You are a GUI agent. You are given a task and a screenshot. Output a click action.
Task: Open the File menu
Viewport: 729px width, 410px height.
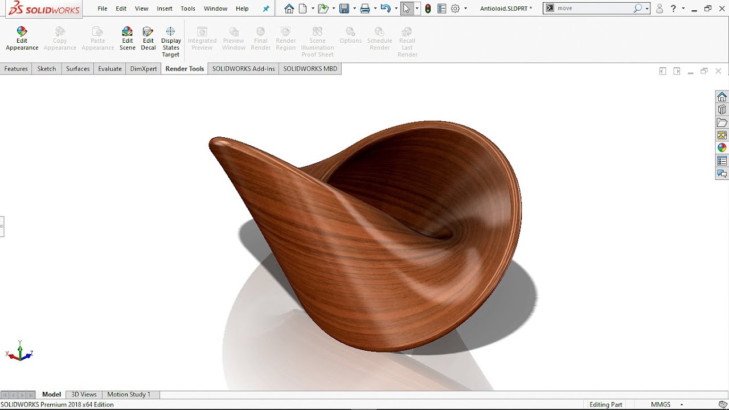pyautogui.click(x=103, y=9)
